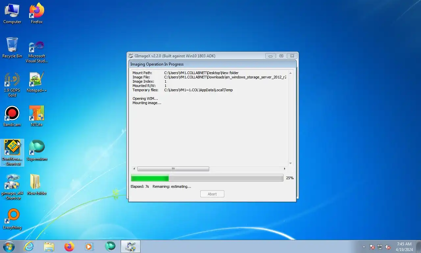The image size is (421, 253).
Task: Click the log's vertical scroll up arrow
Action: [x=290, y=73]
